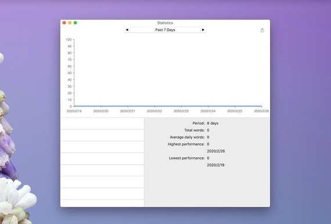Image resolution: width=331 pixels, height=224 pixels.
Task: Click the highest performance date 2020/2/26
Action: [x=216, y=151]
